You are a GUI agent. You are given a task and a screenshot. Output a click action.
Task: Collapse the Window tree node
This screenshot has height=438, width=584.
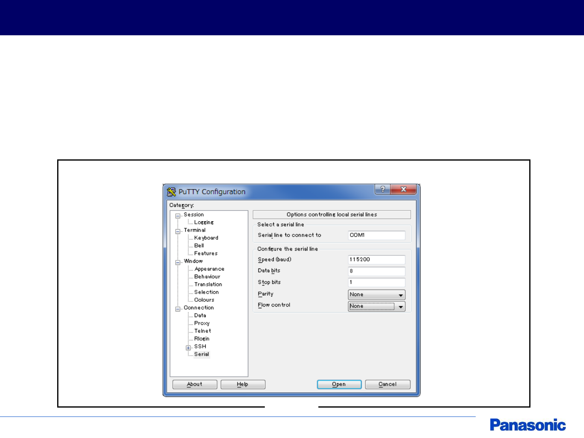178,262
